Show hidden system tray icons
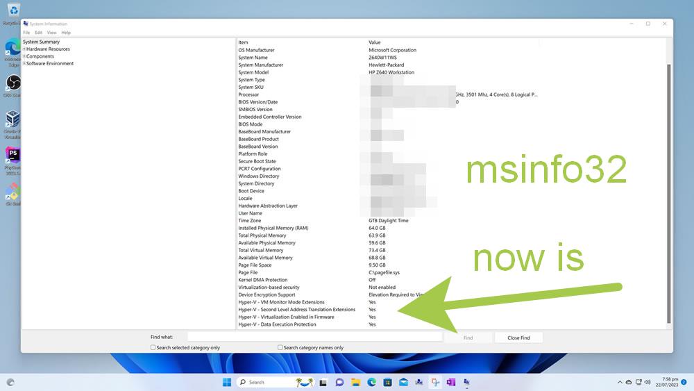694x391 pixels. click(x=620, y=382)
